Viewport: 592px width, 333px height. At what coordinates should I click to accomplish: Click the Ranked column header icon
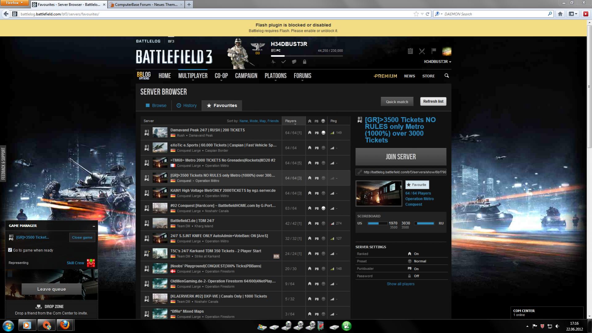(309, 121)
